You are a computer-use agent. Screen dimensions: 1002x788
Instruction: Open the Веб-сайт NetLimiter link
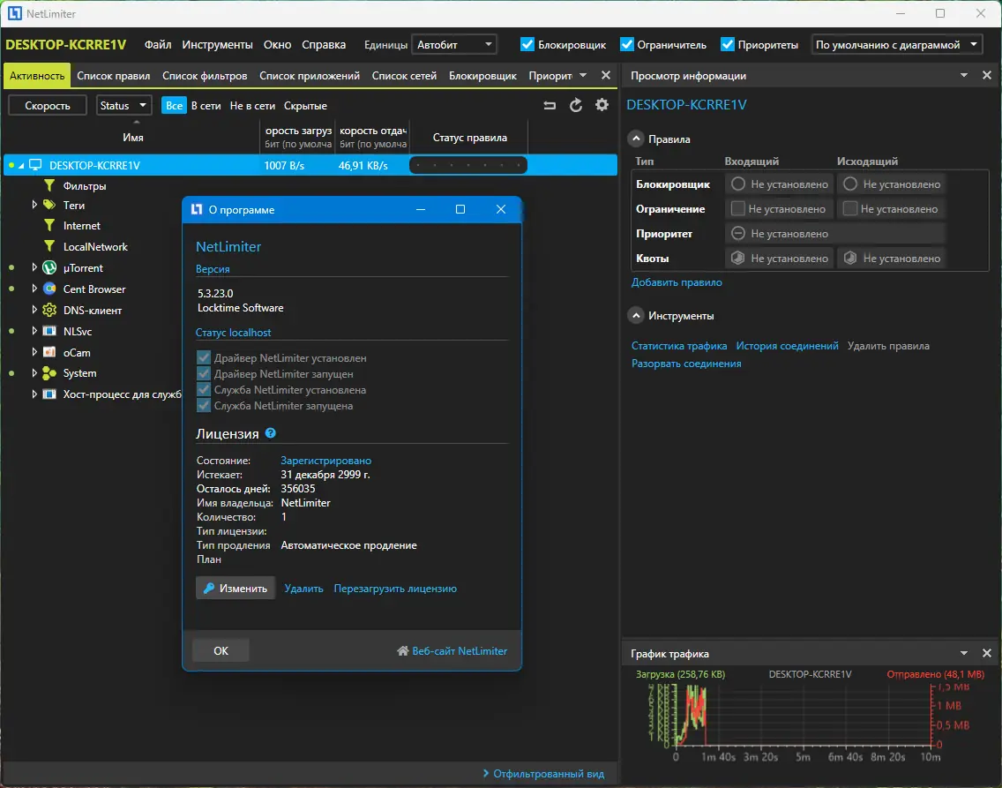[x=459, y=651]
